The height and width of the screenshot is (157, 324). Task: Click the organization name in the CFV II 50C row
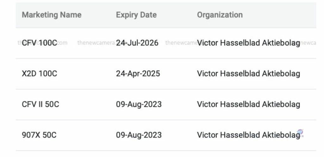(249, 104)
